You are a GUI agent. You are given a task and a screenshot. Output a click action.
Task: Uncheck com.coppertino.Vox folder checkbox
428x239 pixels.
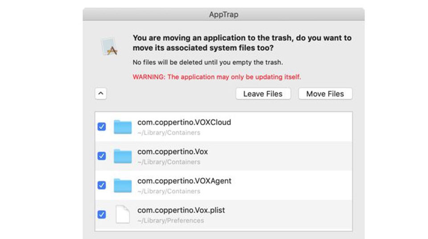tap(102, 156)
